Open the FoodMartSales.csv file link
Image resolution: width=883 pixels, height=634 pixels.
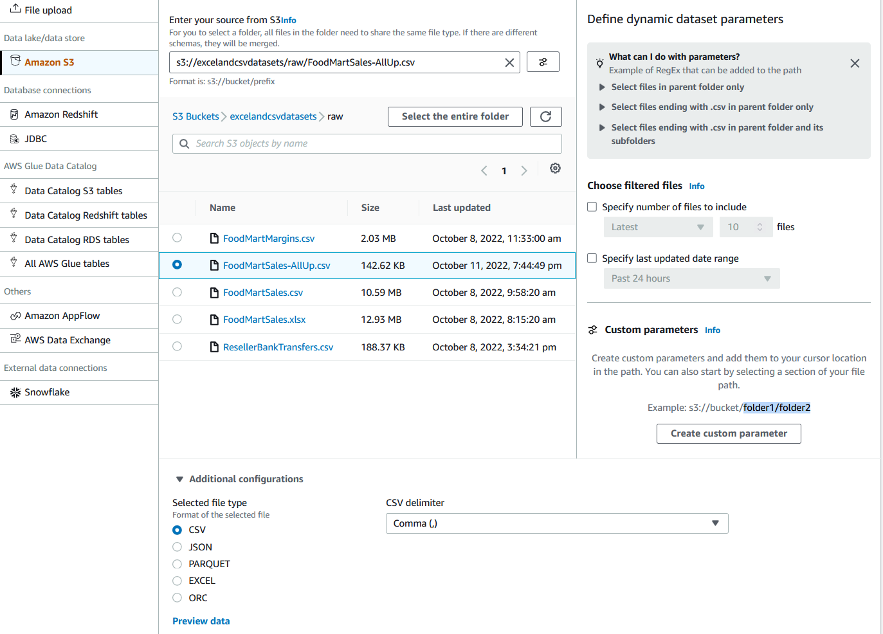[263, 293]
